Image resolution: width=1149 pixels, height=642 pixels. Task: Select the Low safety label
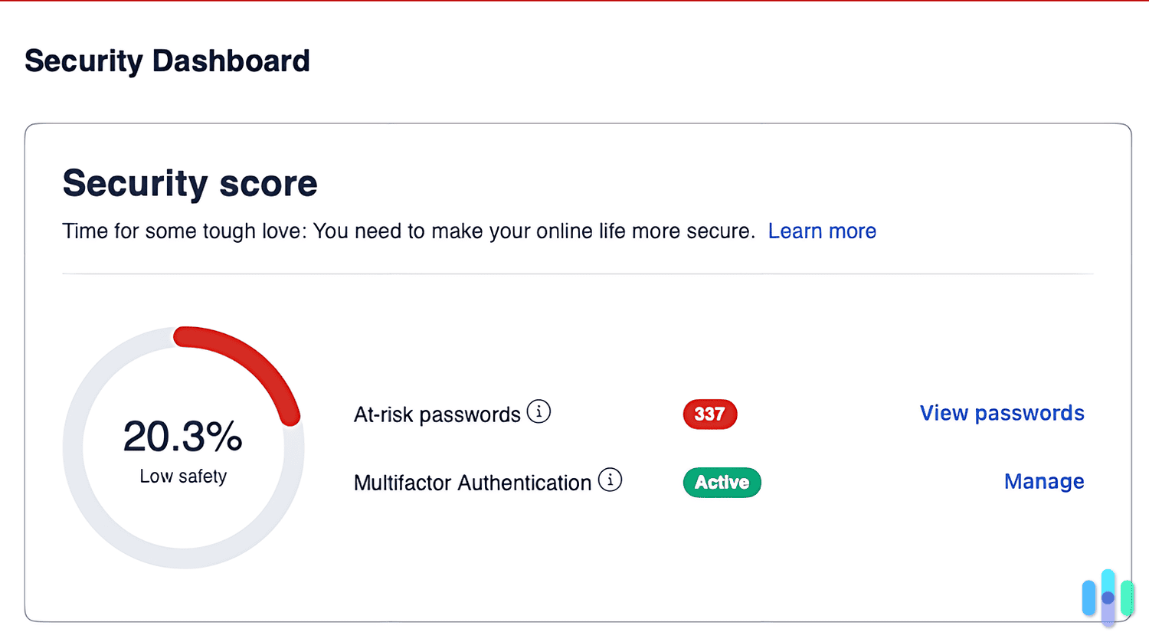tap(182, 476)
